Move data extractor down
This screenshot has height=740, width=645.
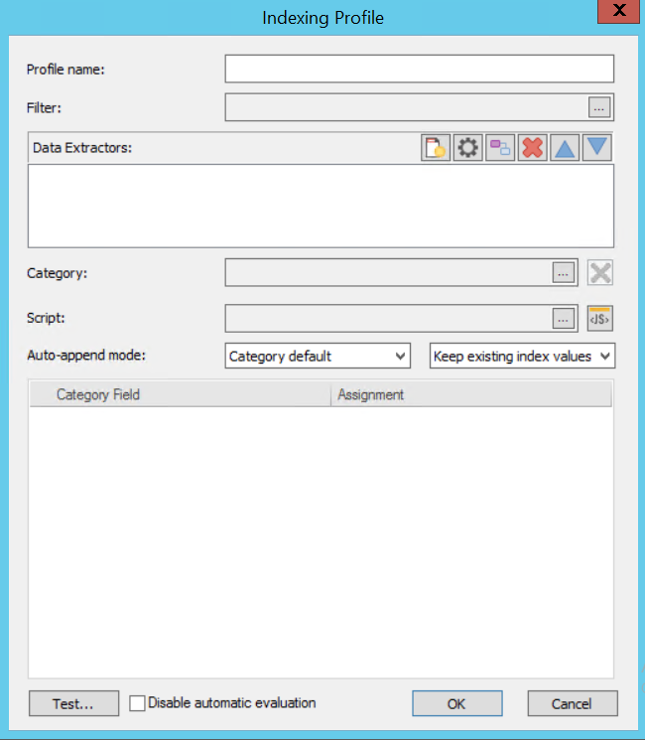(597, 148)
